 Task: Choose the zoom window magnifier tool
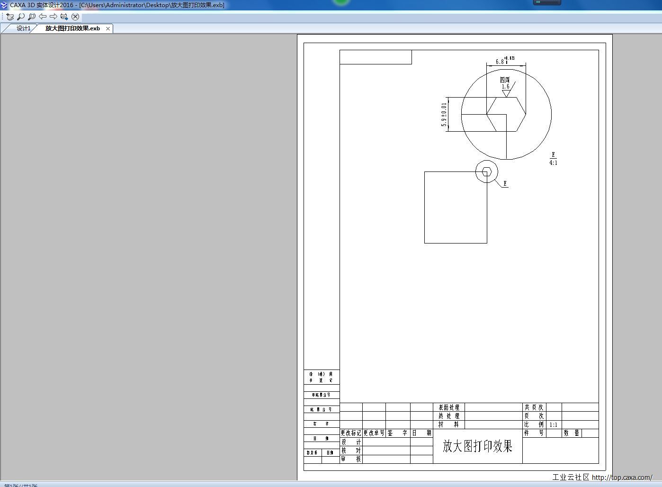(x=32, y=17)
